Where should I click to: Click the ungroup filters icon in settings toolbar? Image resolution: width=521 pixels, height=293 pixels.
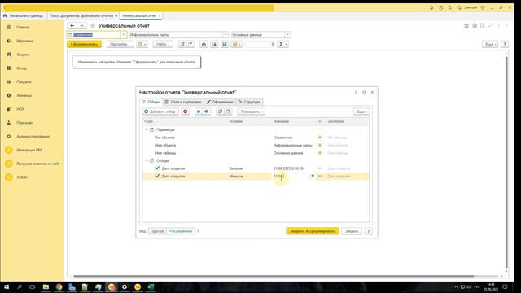(228, 112)
